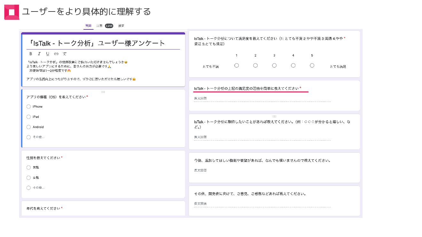The width and height of the screenshot is (422, 237).
Task: Click the answer field under その他、開発者に向けて question
Action: tap(262, 204)
